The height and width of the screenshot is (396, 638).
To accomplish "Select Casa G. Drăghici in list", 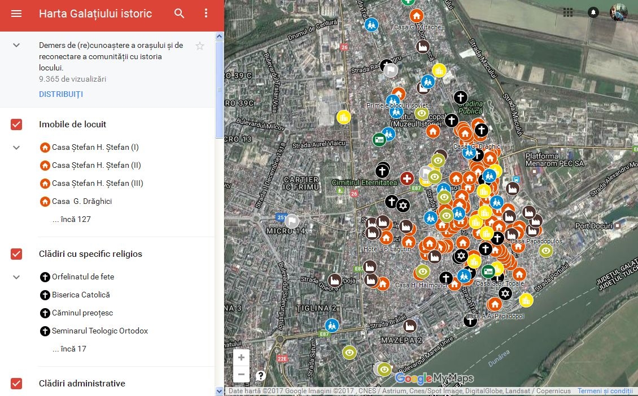I will (x=82, y=202).
